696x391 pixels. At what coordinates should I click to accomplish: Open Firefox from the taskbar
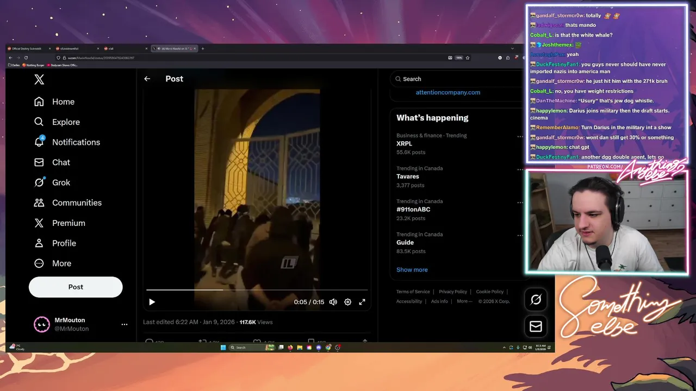[x=290, y=348]
